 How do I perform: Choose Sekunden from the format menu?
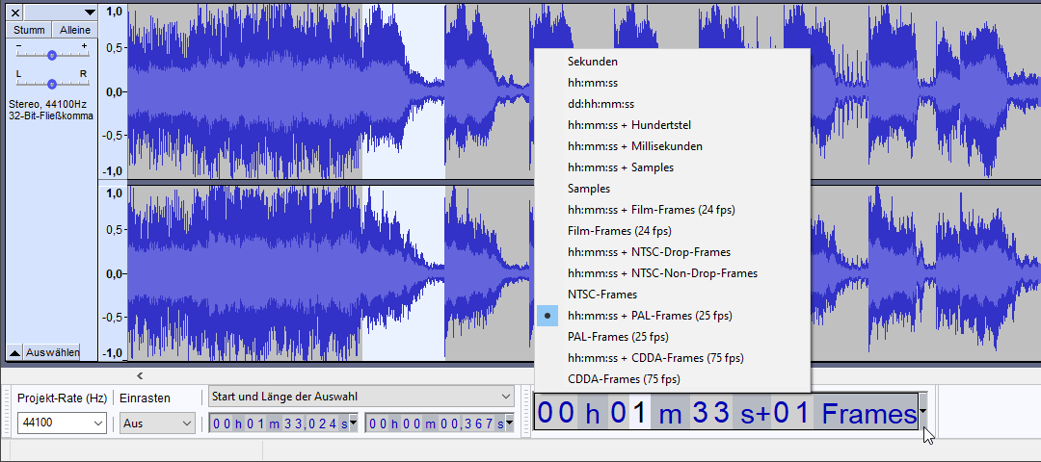click(592, 62)
